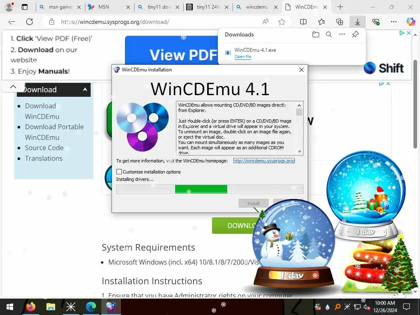This screenshot has height=315, width=420.
Task: Launch Firefox from the taskbar
Action: click(30, 307)
